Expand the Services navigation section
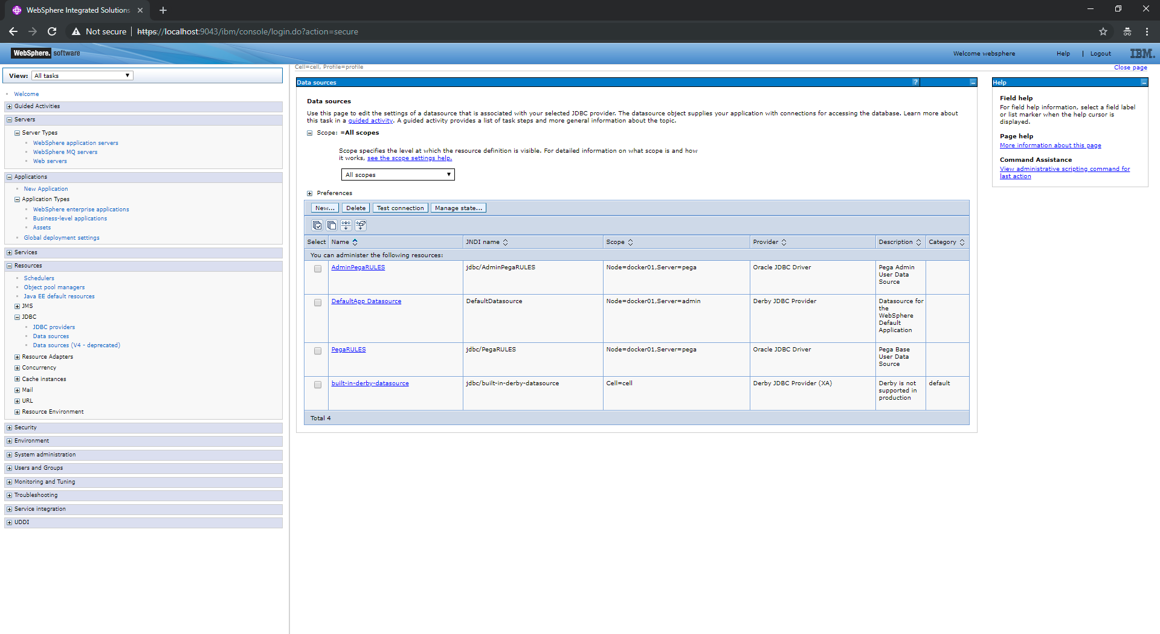1160x634 pixels. click(9, 252)
